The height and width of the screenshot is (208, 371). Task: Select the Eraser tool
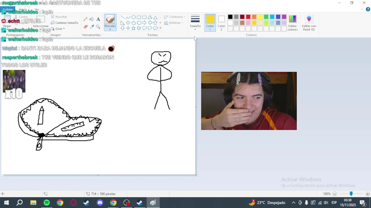[x=85, y=27]
